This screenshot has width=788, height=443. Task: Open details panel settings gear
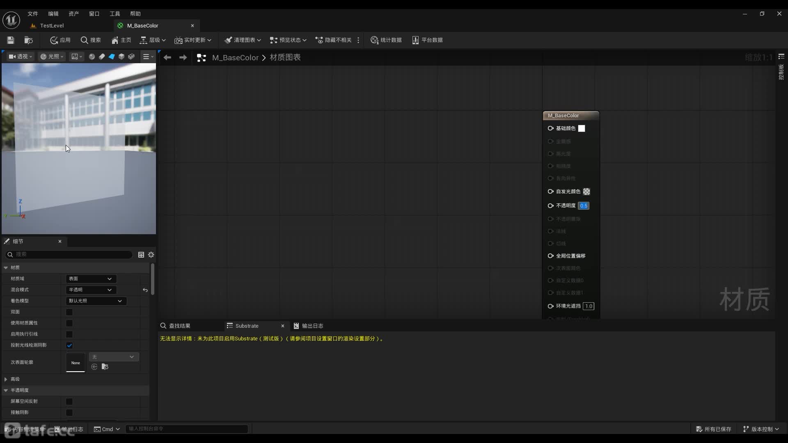[x=151, y=255]
